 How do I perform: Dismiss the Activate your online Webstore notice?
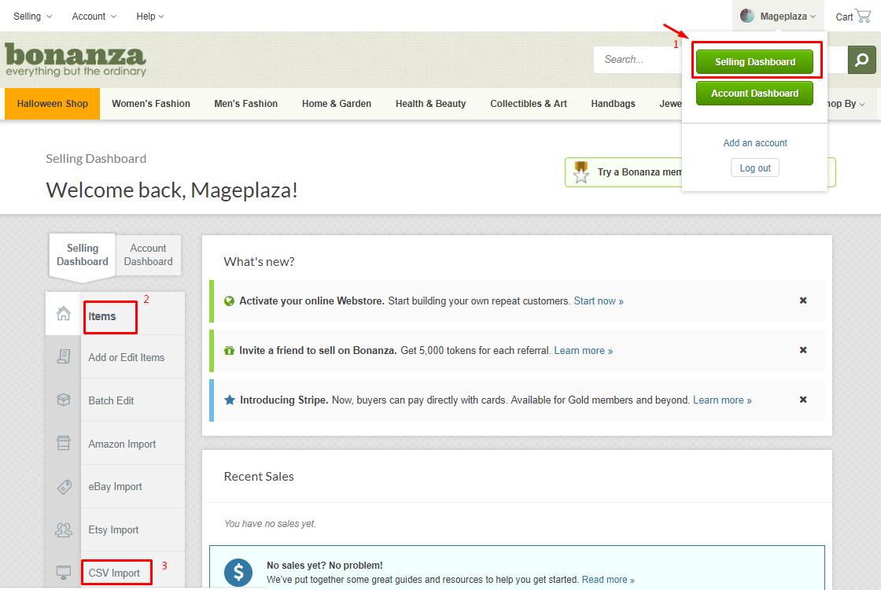[x=803, y=301]
